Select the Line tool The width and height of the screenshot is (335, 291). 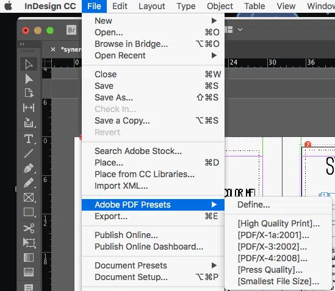pyautogui.click(x=29, y=153)
